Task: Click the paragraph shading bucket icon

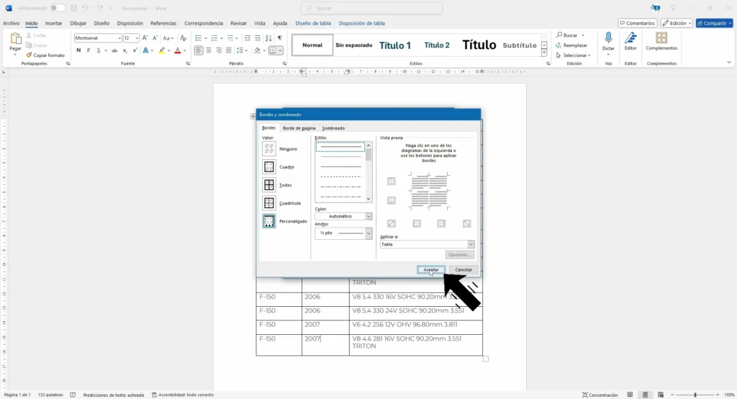Action: point(257,50)
